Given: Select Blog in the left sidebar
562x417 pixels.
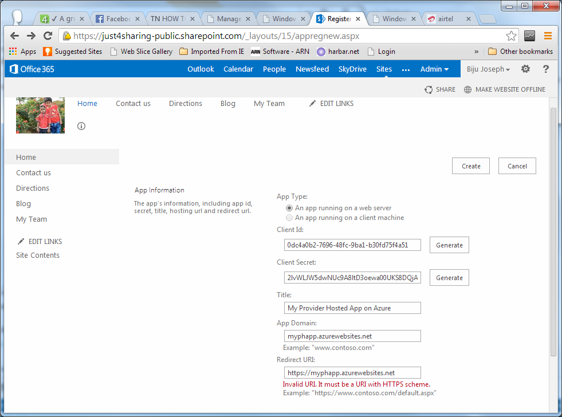Looking at the screenshot, I should click(23, 203).
